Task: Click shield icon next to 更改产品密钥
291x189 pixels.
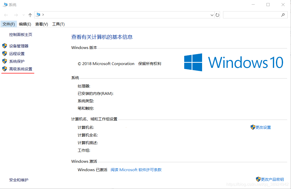Action: pos(258,179)
